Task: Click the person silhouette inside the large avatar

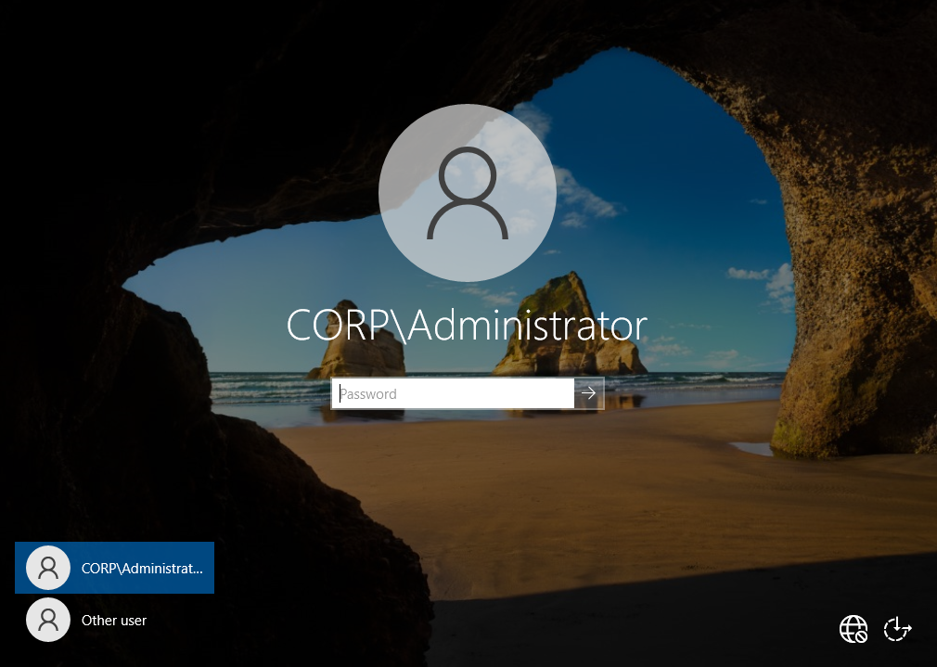Action: [468, 192]
